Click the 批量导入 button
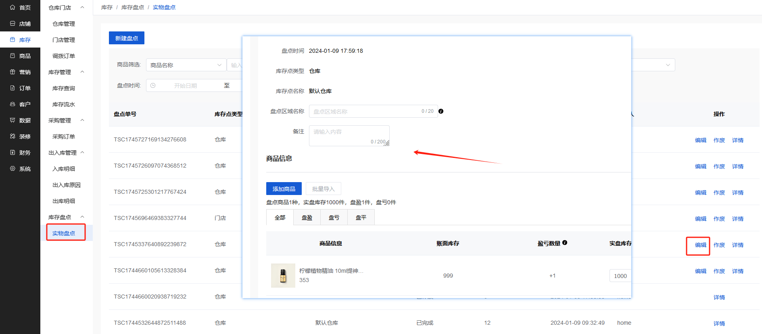 (324, 189)
